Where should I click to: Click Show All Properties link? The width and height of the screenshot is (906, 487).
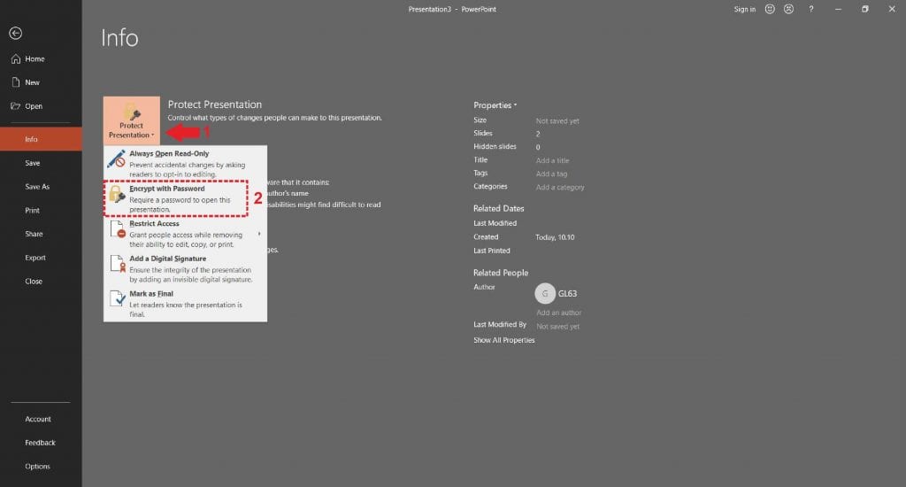(x=503, y=340)
